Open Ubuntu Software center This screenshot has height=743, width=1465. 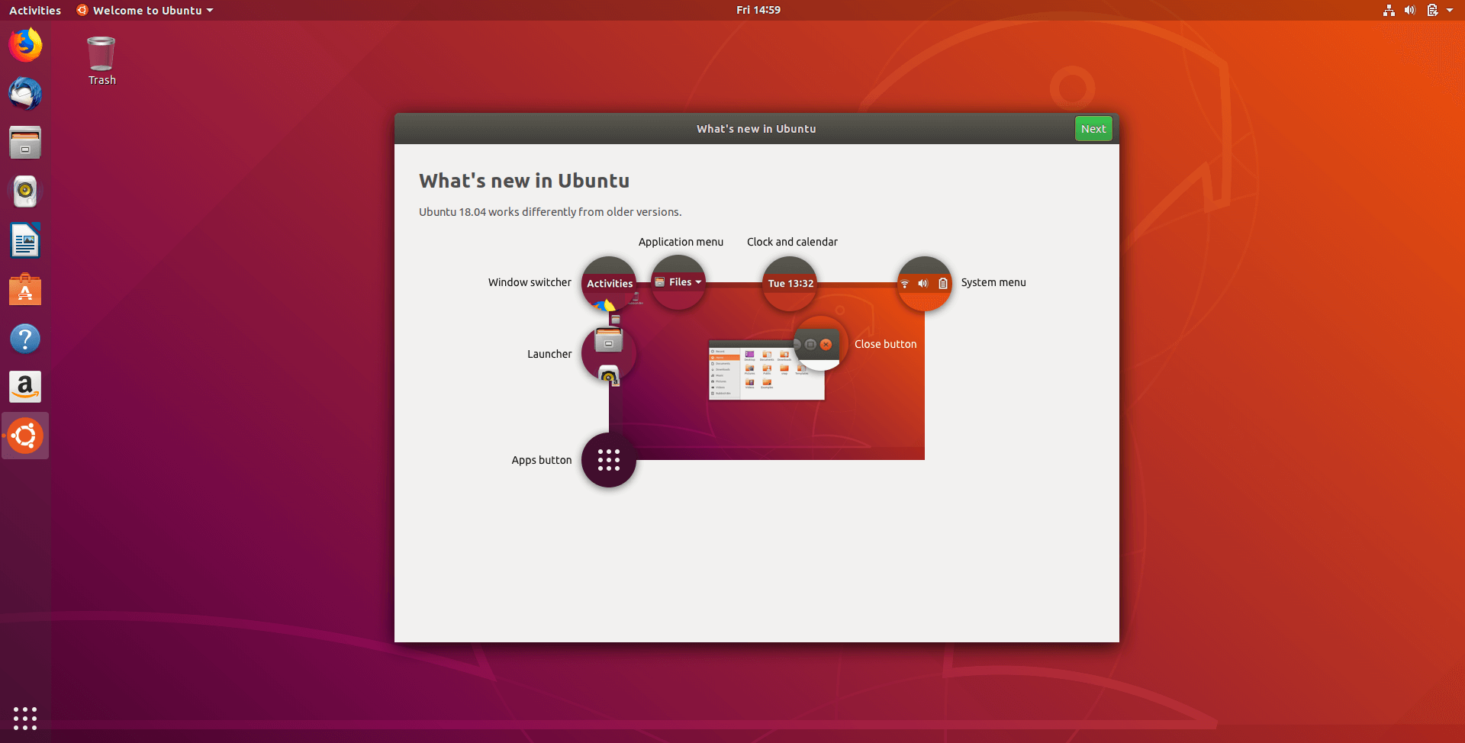(25, 290)
